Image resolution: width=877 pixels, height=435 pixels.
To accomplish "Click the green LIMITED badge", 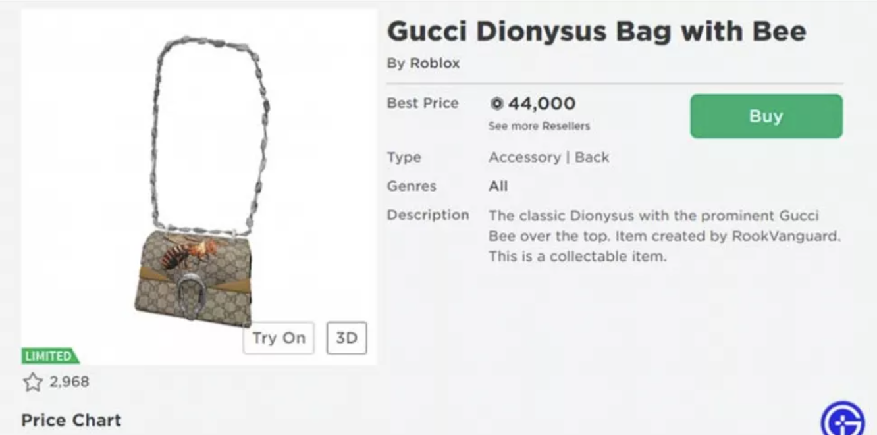I will (x=50, y=356).
